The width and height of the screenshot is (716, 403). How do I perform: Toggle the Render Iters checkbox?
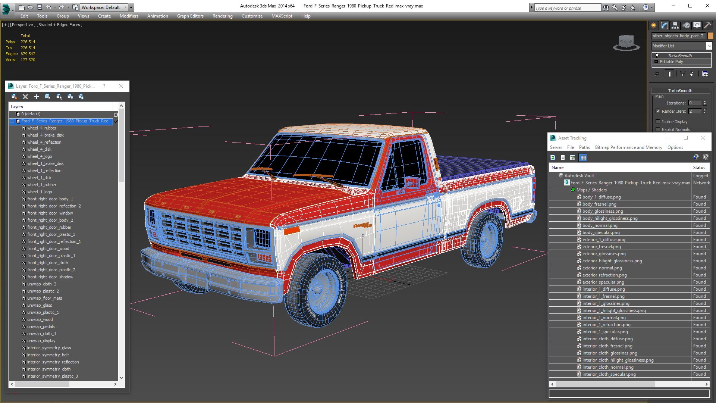pos(658,111)
